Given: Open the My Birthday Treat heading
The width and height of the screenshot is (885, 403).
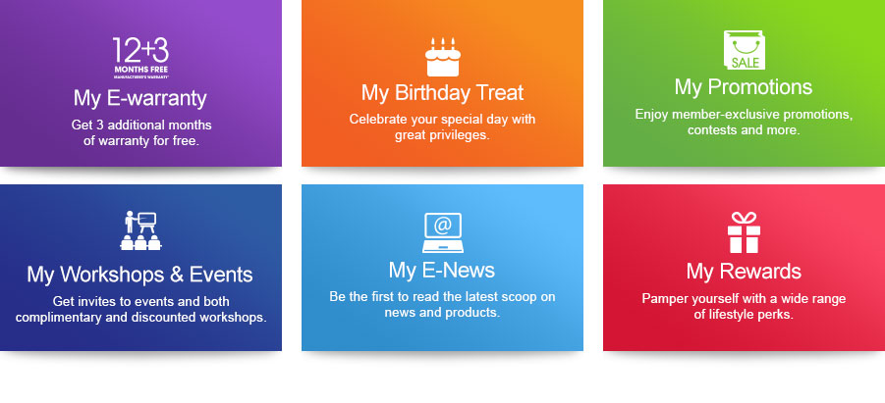Looking at the screenshot, I should coord(442,93).
